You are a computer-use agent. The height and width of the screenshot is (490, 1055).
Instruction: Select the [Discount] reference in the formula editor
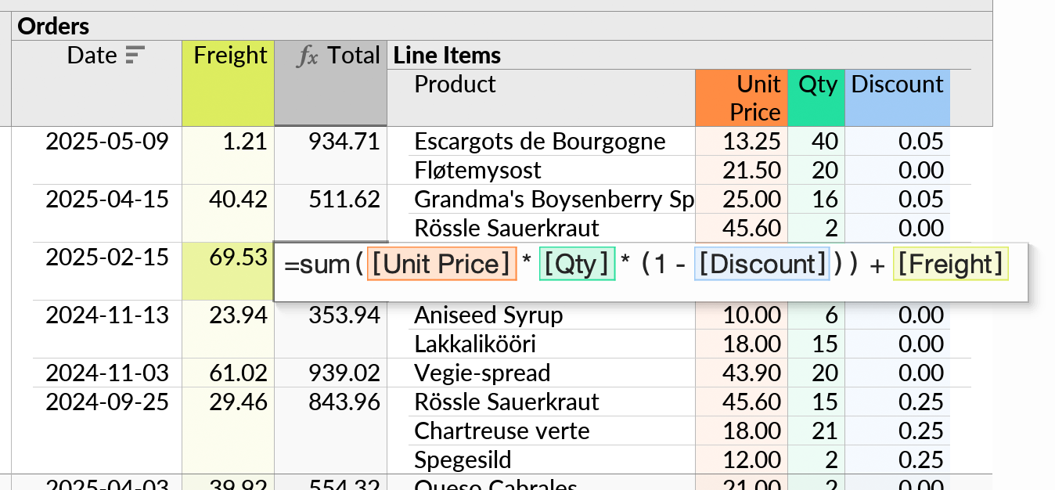click(x=762, y=265)
